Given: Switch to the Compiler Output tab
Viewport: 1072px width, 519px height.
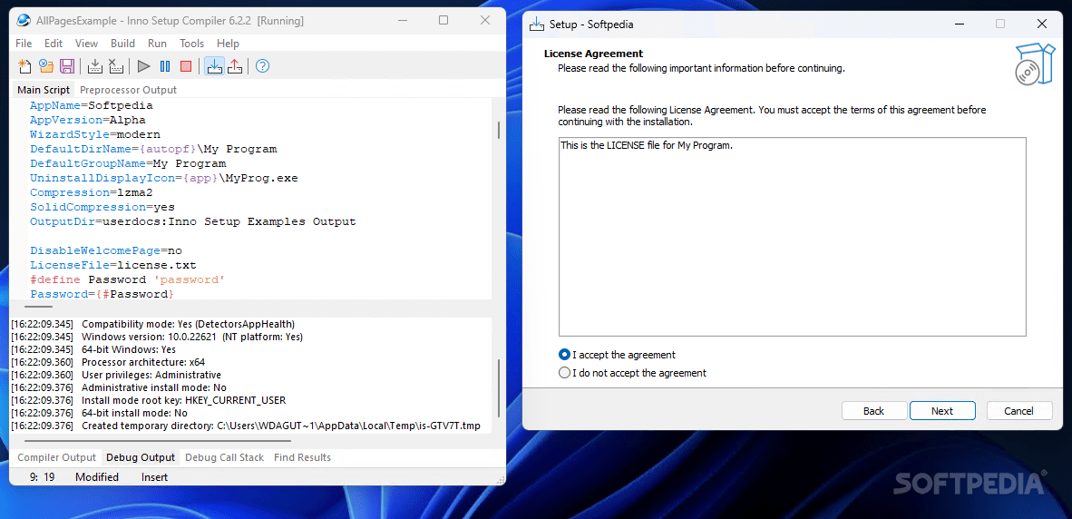Looking at the screenshot, I should [57, 457].
